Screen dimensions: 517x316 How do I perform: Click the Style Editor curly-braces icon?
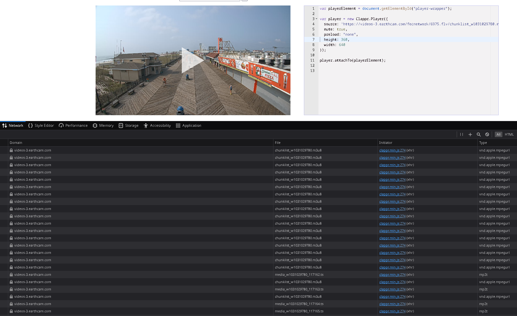click(30, 125)
